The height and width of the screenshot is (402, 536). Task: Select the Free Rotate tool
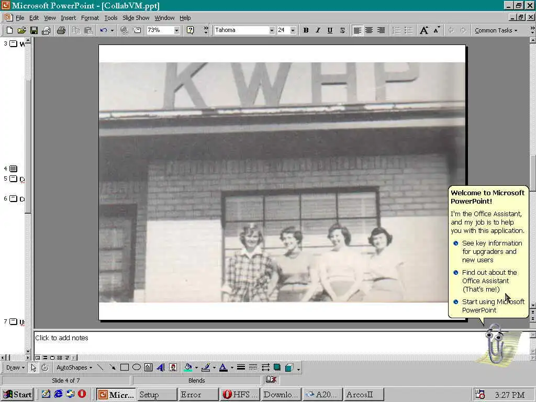coord(45,367)
